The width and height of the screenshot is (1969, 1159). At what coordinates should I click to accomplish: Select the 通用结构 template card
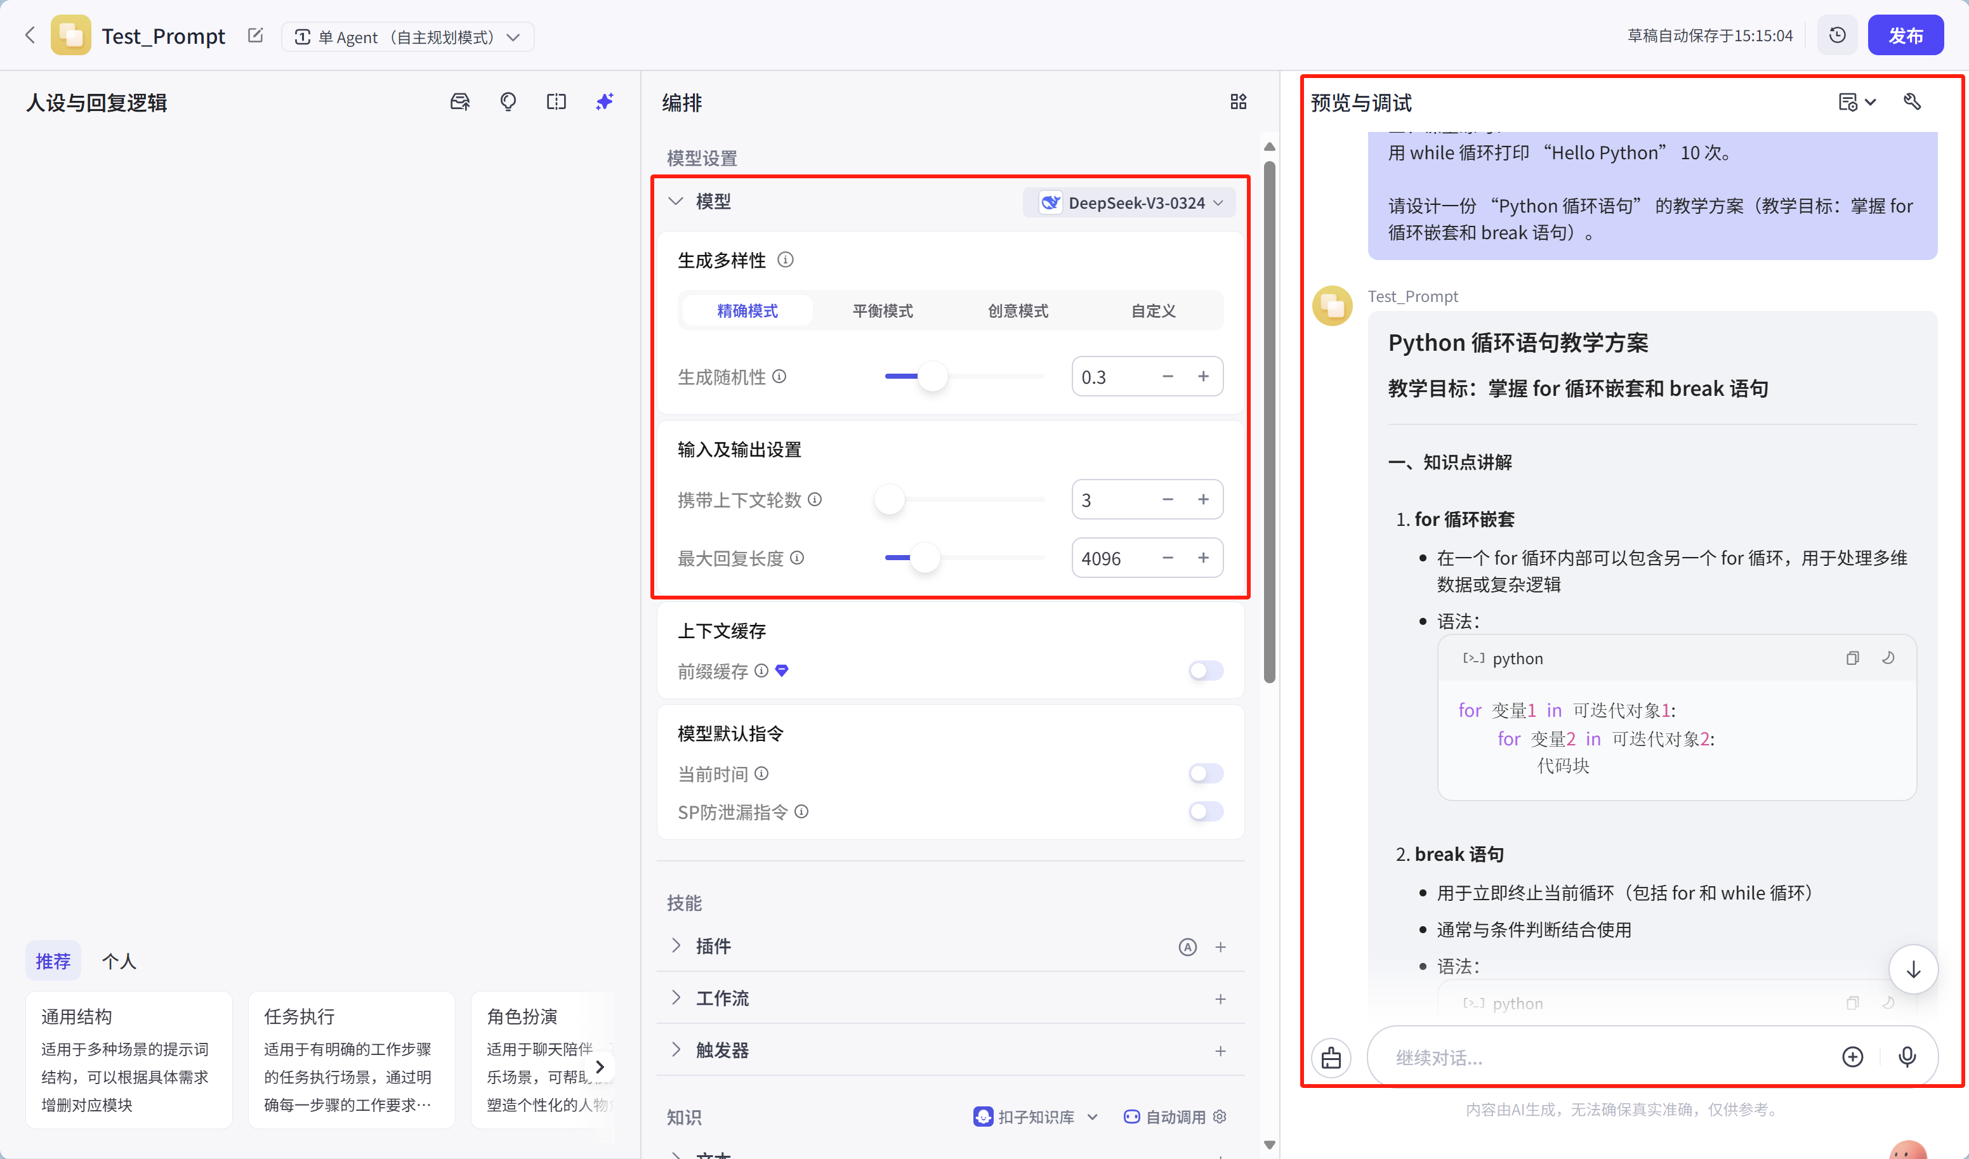(129, 1060)
